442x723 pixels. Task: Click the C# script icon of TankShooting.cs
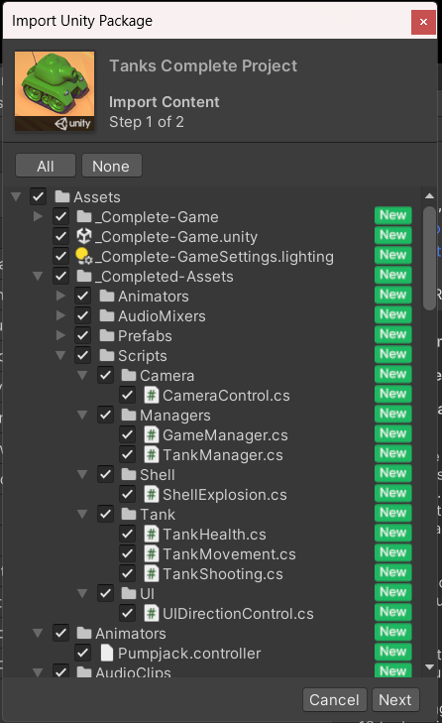[x=152, y=573]
